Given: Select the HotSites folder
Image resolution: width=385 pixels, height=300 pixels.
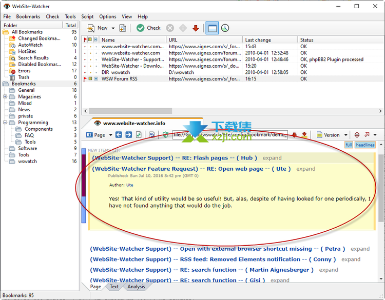Looking at the screenshot, I should point(27,51).
